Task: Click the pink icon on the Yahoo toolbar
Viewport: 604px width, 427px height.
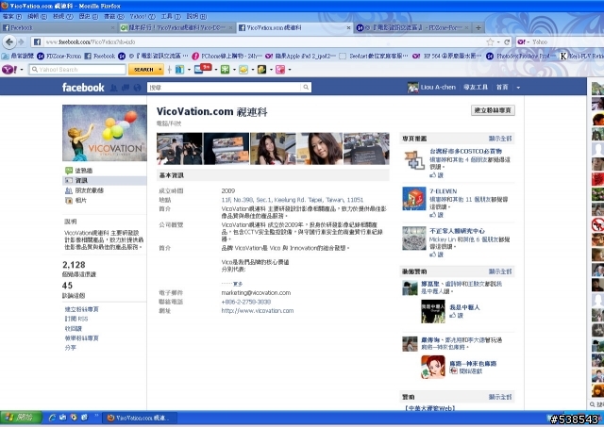Action: (x=280, y=70)
